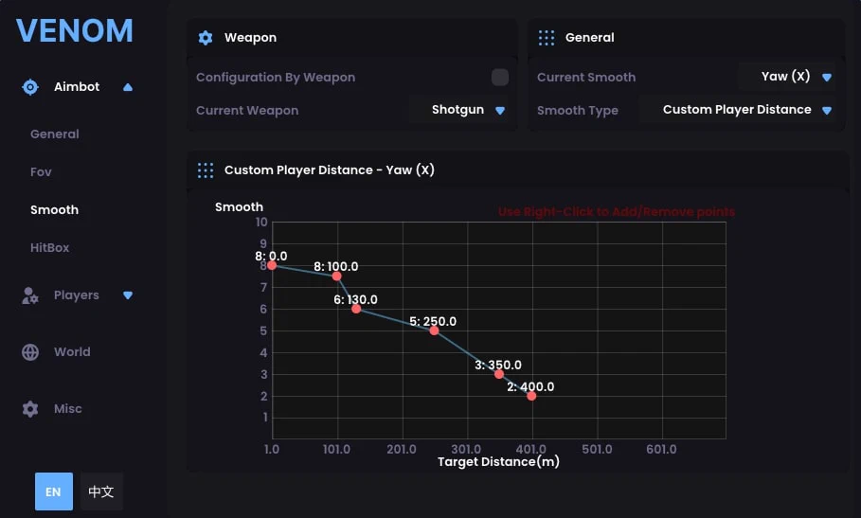Open the HitBox submenu item
The width and height of the screenshot is (861, 518).
[x=50, y=247]
